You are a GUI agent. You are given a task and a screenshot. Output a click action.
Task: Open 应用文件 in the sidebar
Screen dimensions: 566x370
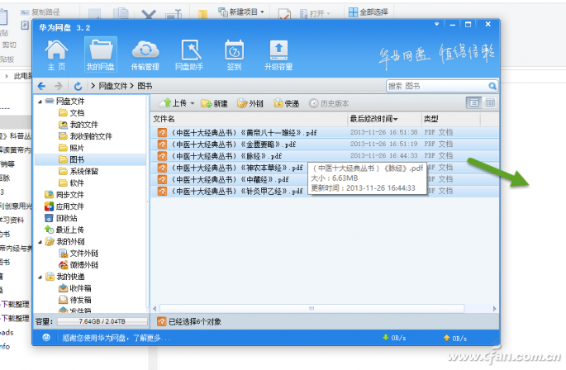[64, 206]
